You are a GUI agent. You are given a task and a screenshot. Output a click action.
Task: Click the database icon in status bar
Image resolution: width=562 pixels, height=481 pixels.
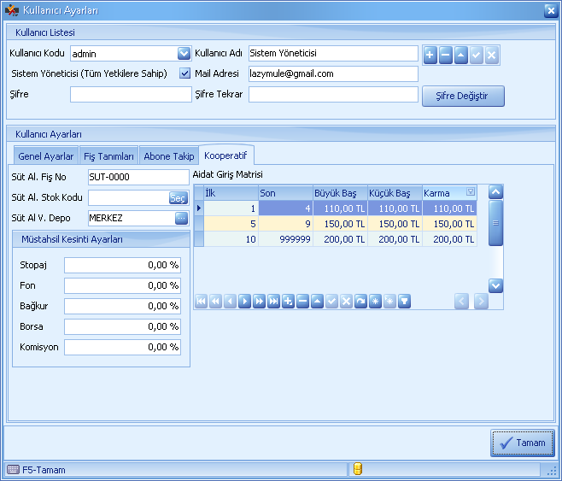click(x=358, y=469)
